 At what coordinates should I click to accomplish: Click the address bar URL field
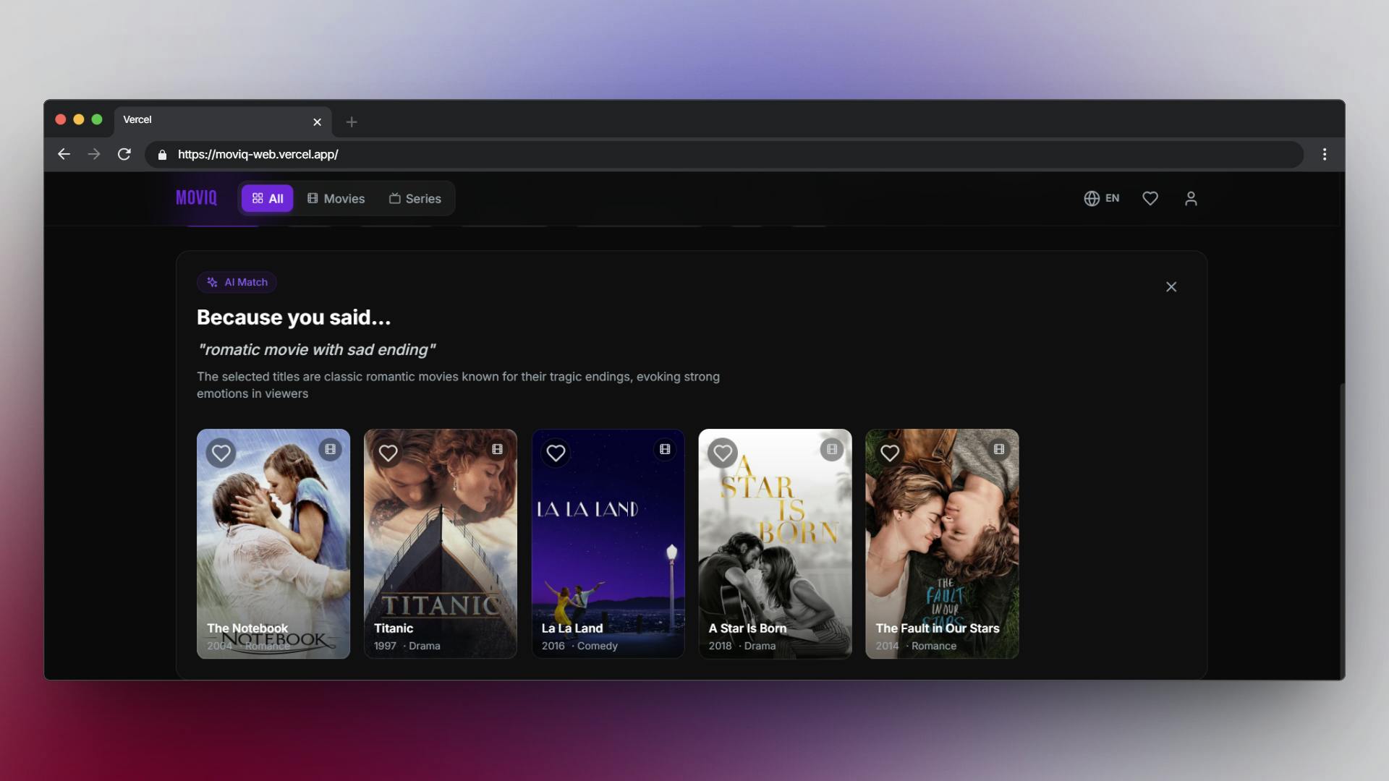(724, 154)
